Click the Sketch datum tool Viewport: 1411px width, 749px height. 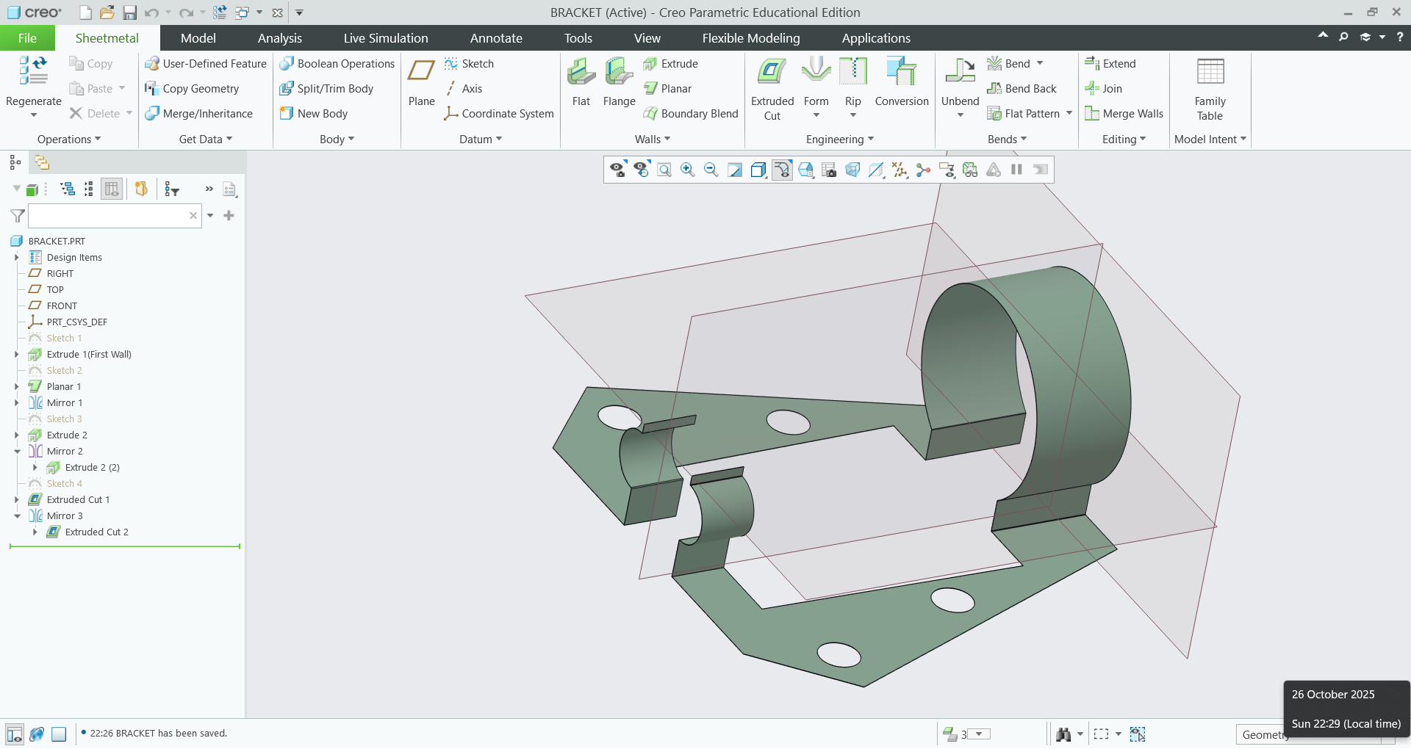point(469,64)
